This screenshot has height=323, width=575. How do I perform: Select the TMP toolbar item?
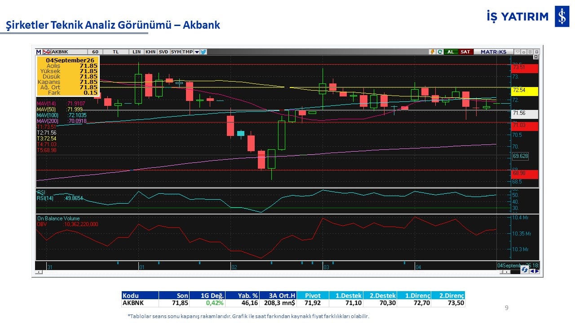(187, 52)
